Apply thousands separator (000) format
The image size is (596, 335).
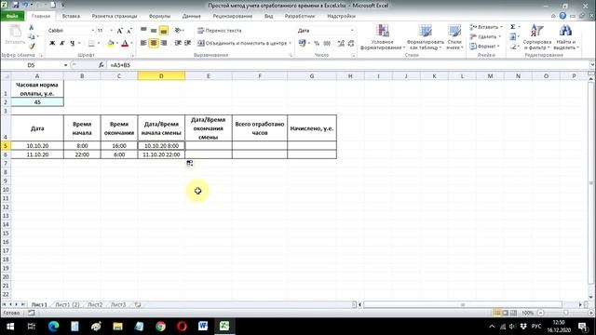click(327, 44)
